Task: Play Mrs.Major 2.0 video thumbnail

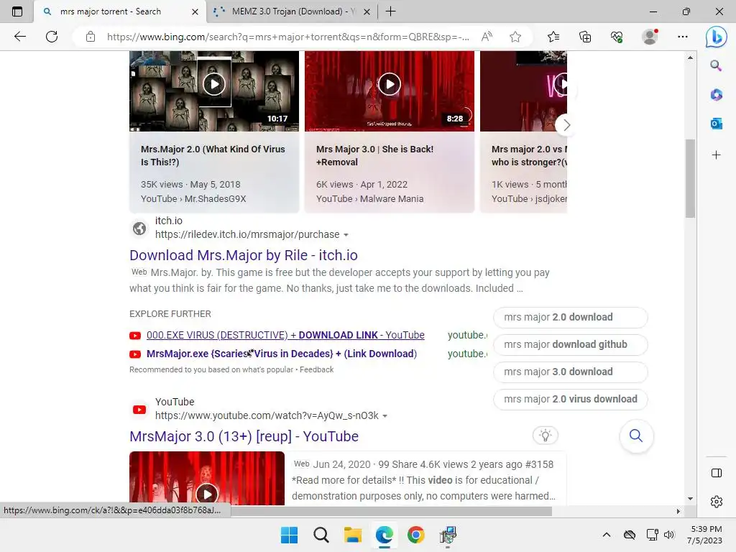Action: click(214, 85)
